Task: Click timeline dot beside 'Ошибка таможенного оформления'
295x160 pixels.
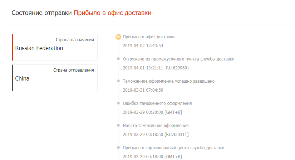Action: (x=118, y=103)
